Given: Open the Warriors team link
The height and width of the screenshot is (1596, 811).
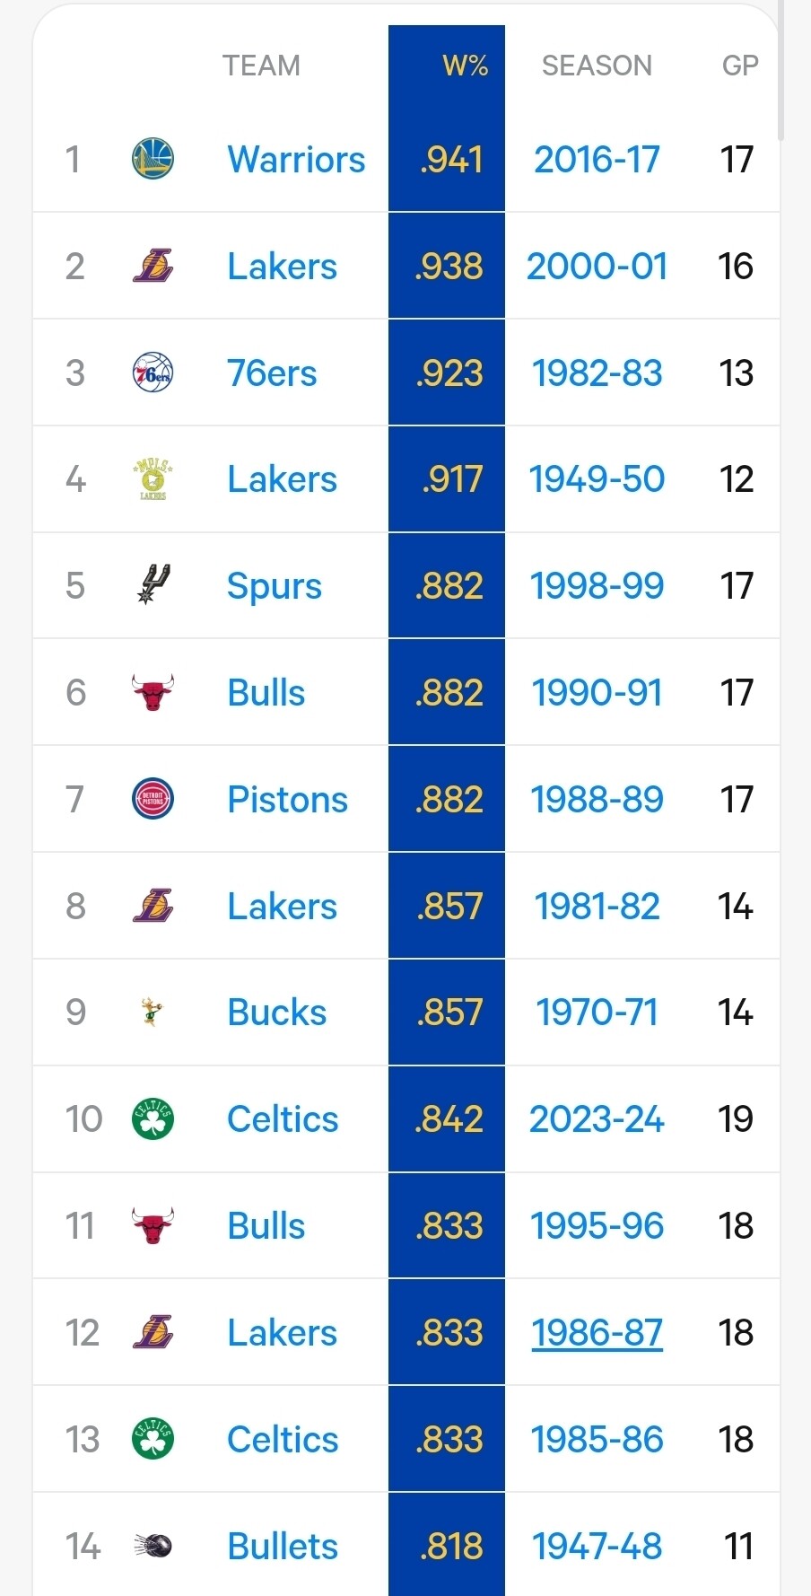Looking at the screenshot, I should [296, 160].
